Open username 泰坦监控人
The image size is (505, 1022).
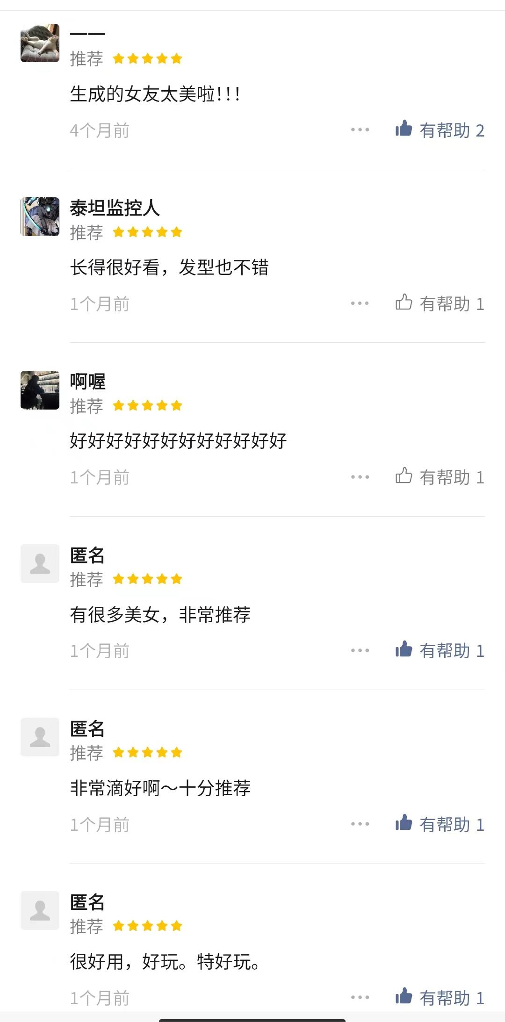point(115,208)
